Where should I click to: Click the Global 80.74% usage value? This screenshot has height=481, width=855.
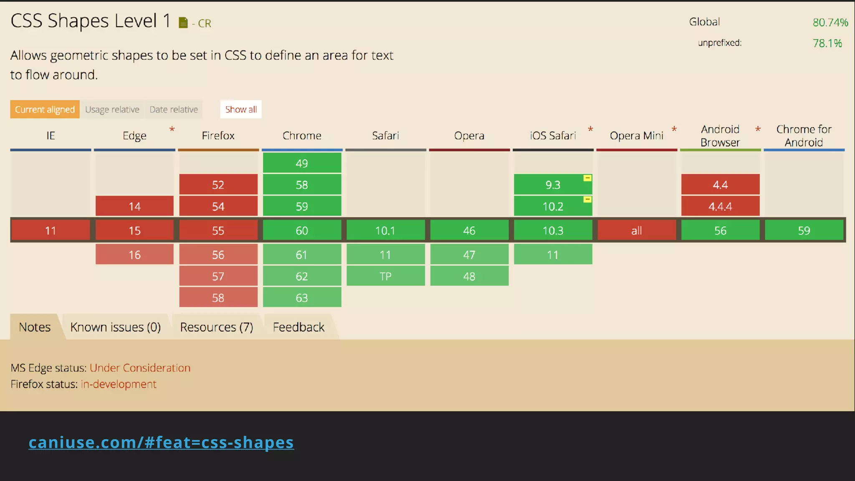[830, 22]
